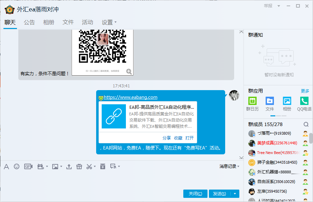This screenshot has height=202, width=313.
Task: Expand the scissors screenshot dropdown arrow
Action: (x=95, y=166)
